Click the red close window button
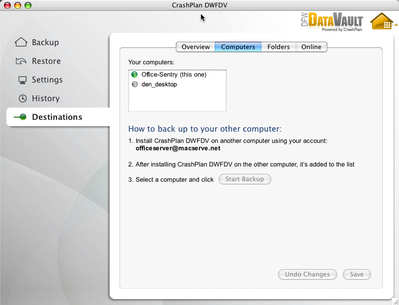 pyautogui.click(x=7, y=5)
